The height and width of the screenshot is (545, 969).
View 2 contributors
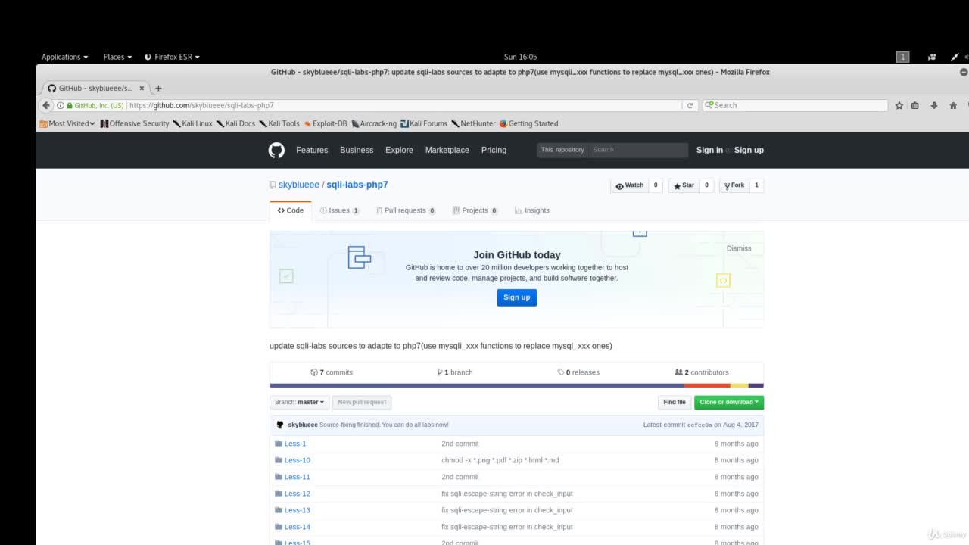702,372
